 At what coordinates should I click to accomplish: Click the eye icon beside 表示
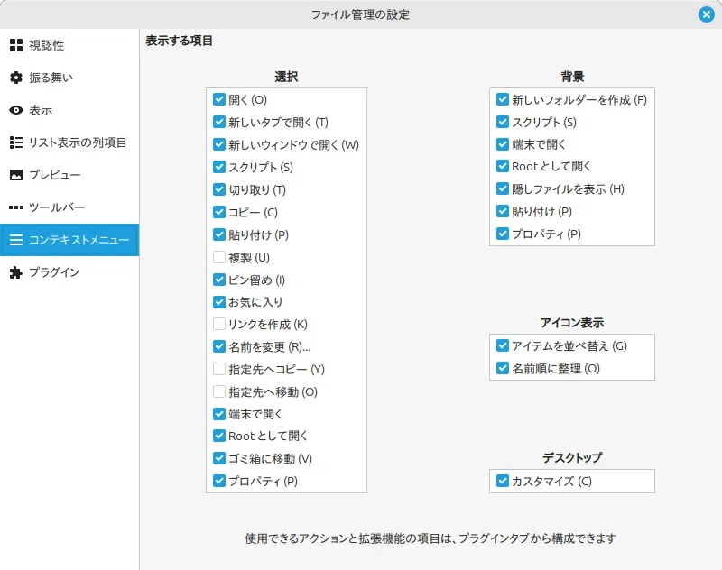point(16,110)
